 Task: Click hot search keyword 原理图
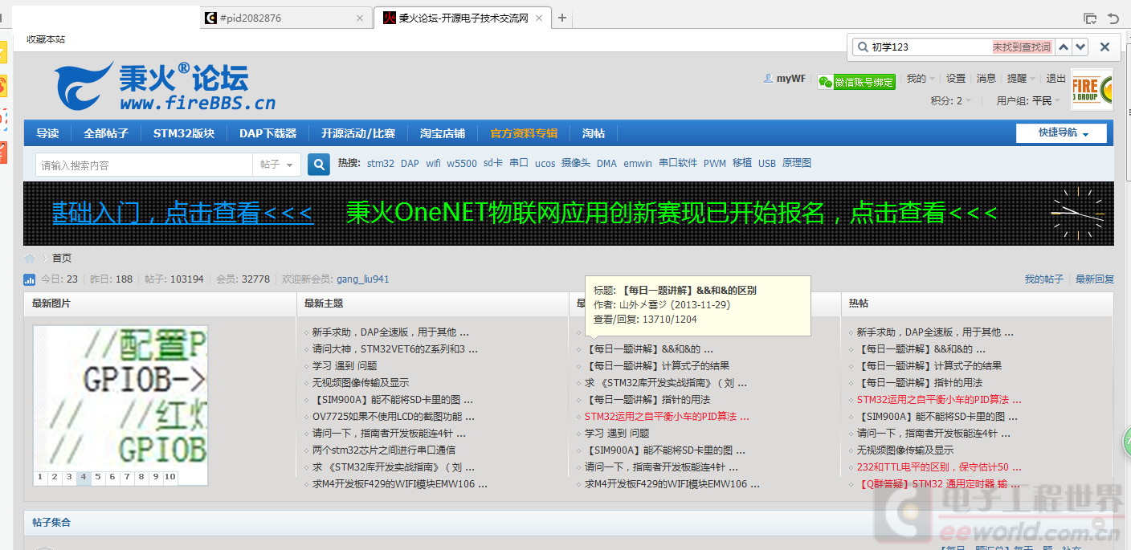tap(797, 163)
